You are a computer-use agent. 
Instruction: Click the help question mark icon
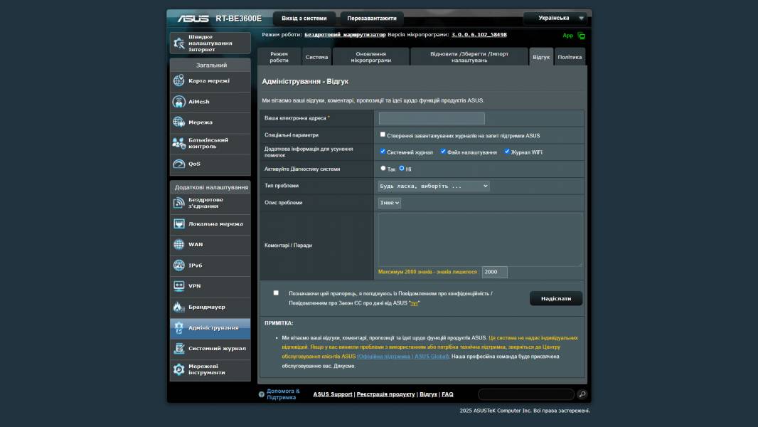262,394
